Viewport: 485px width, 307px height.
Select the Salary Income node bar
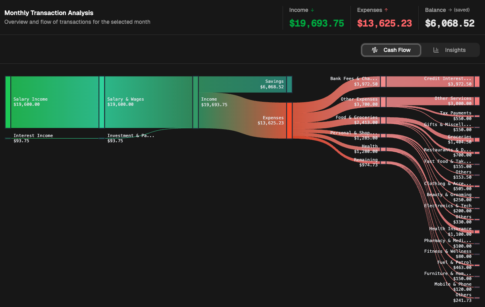click(x=8, y=102)
